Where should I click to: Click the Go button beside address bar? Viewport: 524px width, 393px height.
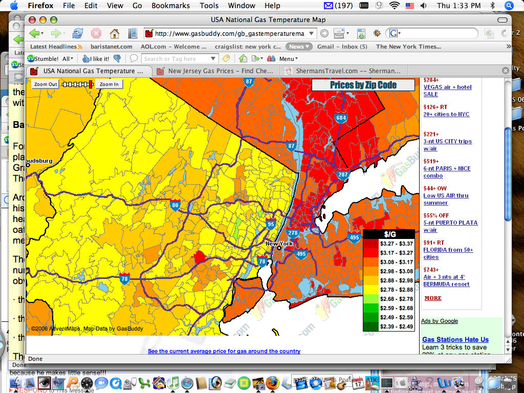(x=324, y=33)
